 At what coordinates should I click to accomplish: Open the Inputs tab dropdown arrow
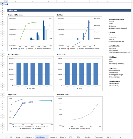point(56,137)
